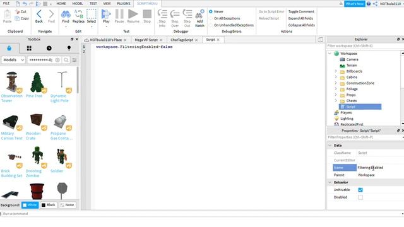
Task: Click Collapse All Folds
Action: point(302,25)
